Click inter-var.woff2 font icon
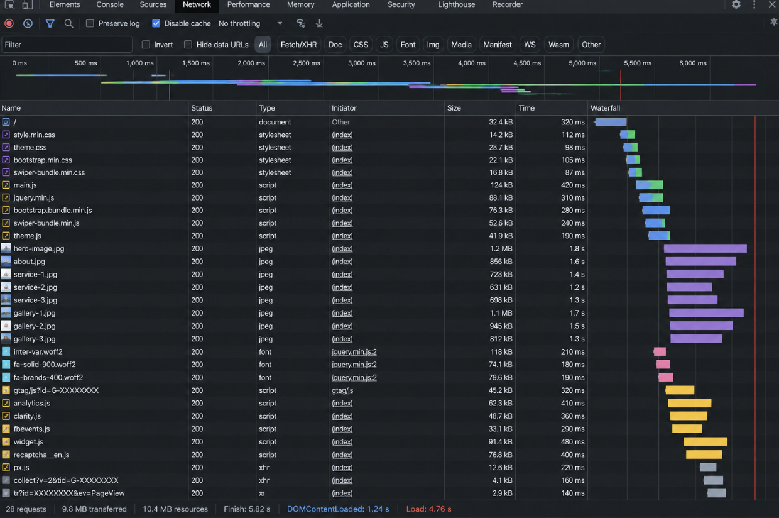This screenshot has width=779, height=518. [x=6, y=351]
